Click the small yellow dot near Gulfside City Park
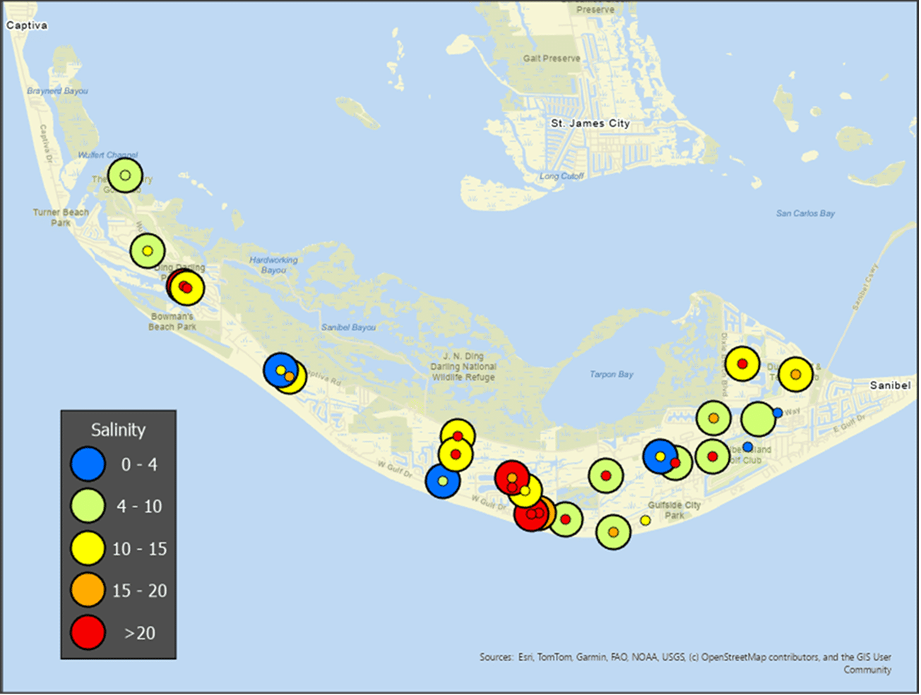921x695 pixels. click(x=645, y=521)
